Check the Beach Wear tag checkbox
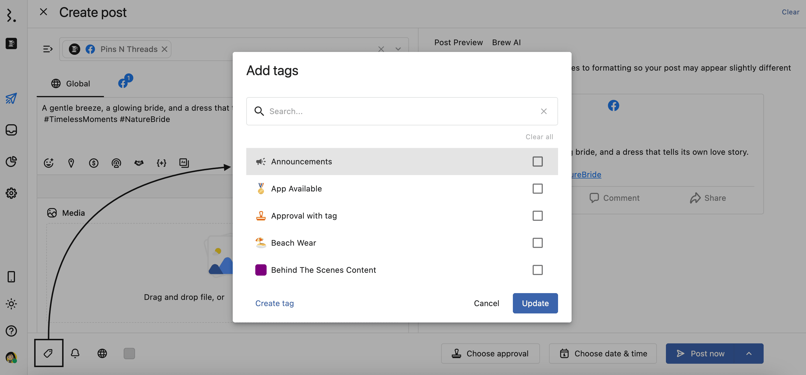The width and height of the screenshot is (806, 375). [x=537, y=243]
